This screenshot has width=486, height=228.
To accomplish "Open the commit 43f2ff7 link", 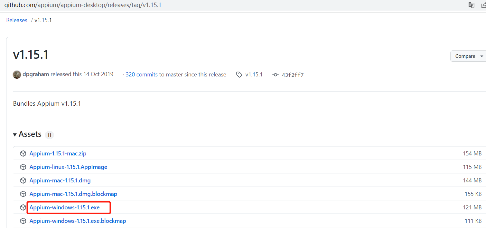I will pyautogui.click(x=293, y=75).
